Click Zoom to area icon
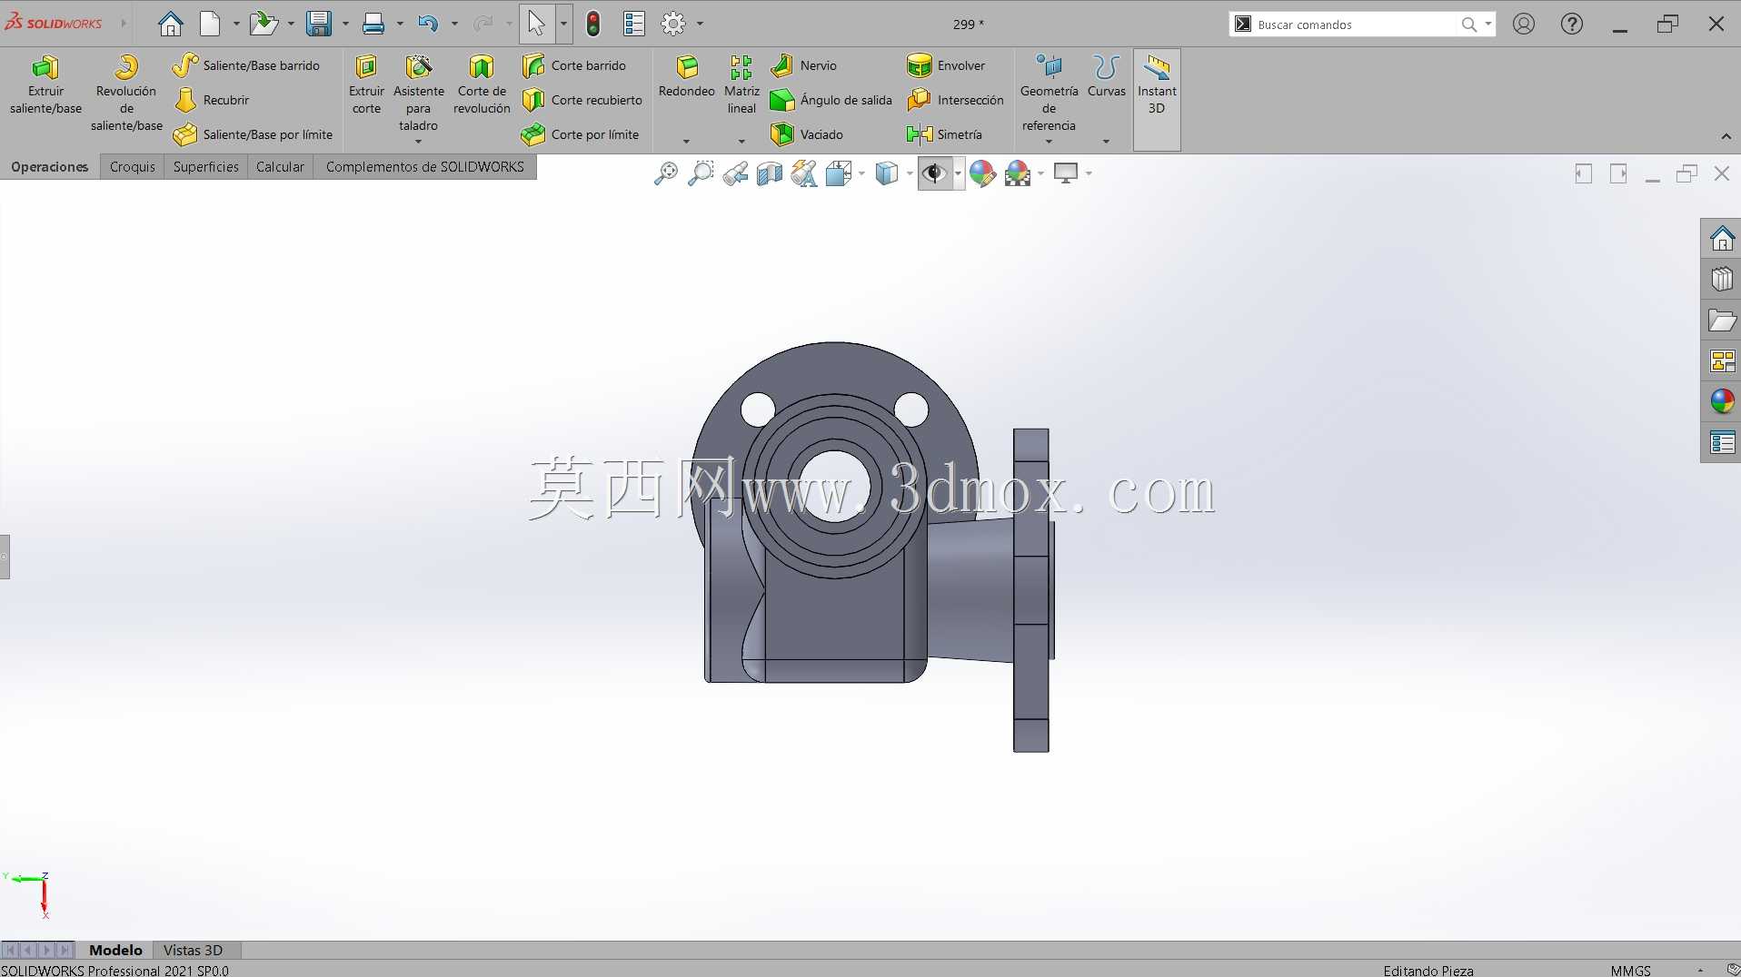The width and height of the screenshot is (1741, 977). point(701,173)
